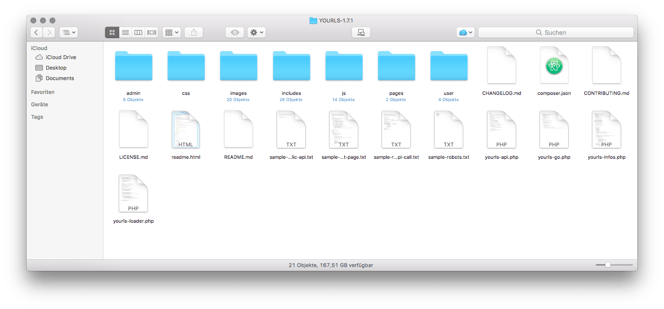Select the sample-robots.txt file icon
This screenshot has width=664, height=309.
coord(449,129)
